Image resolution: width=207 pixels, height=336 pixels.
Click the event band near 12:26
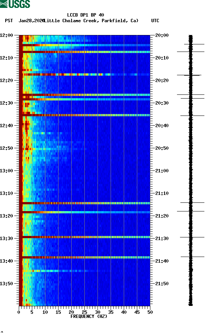85,95
